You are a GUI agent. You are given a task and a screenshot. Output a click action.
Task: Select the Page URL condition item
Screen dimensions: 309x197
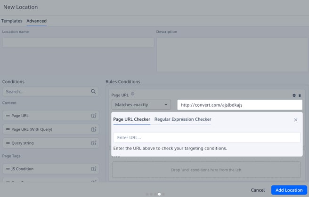(x=51, y=116)
